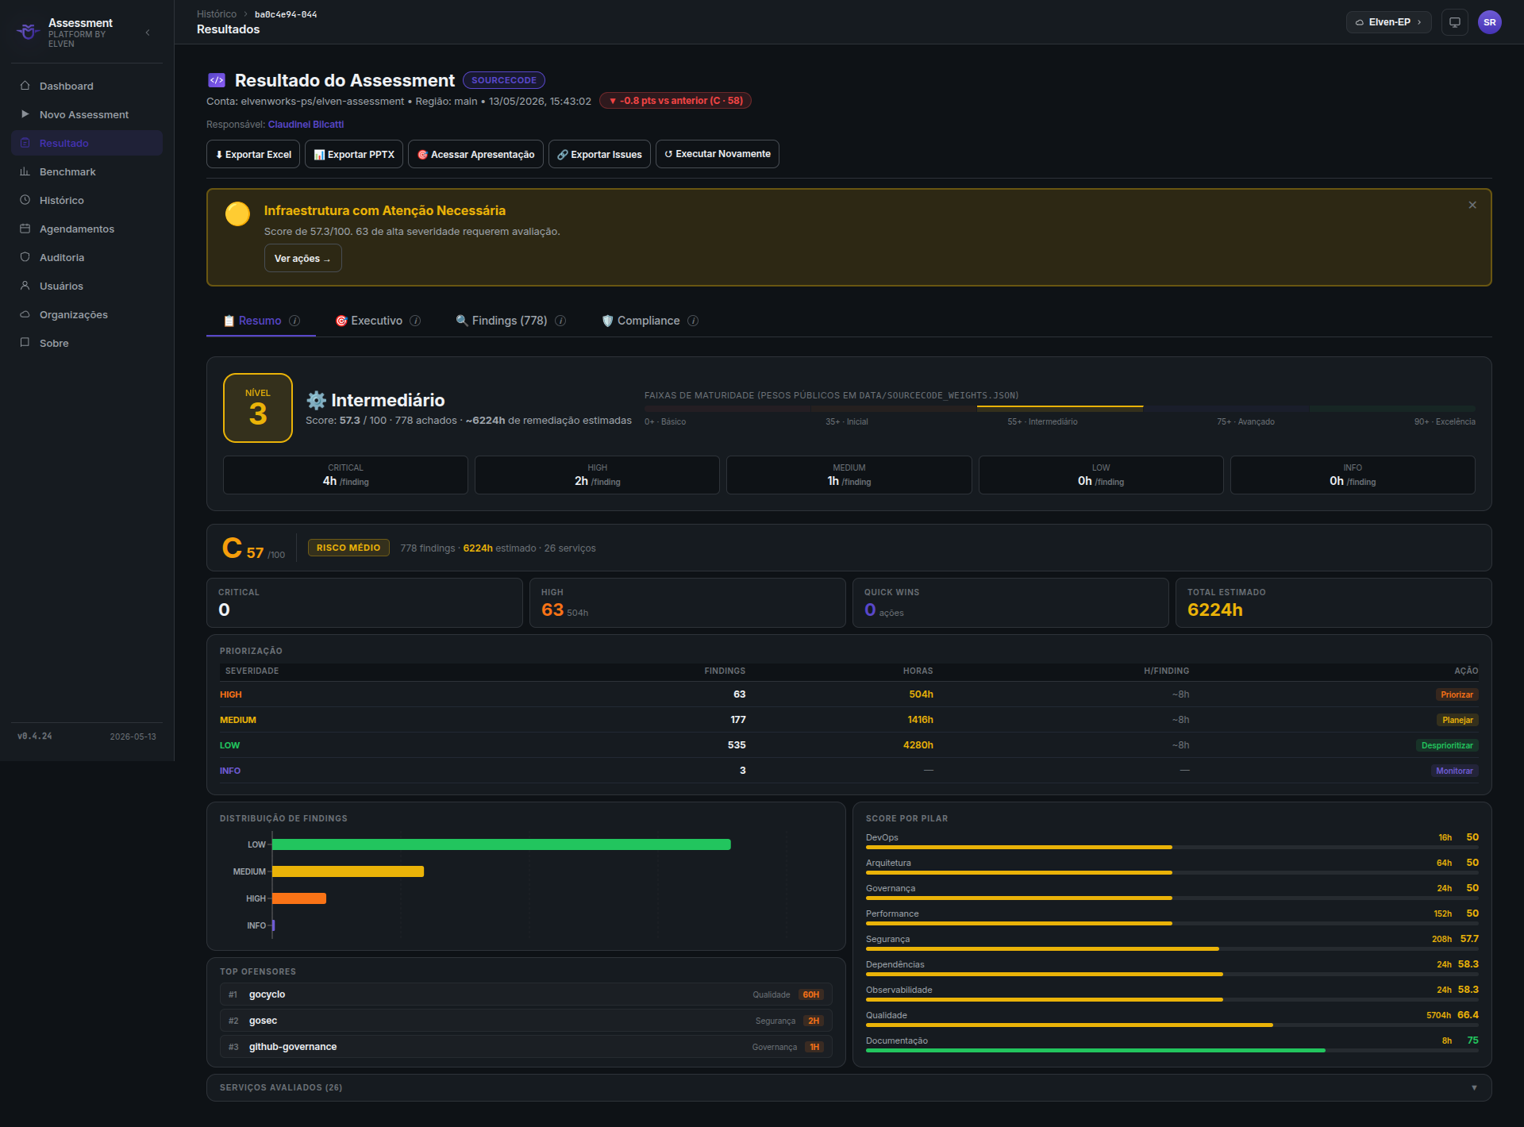Click the Benchmark chart icon in sidebar
The image size is (1524, 1127).
coord(25,171)
